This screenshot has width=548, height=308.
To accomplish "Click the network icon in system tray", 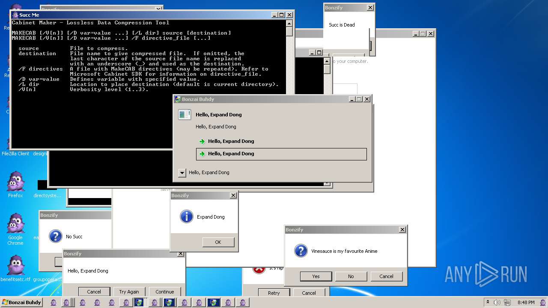I will [507, 302].
